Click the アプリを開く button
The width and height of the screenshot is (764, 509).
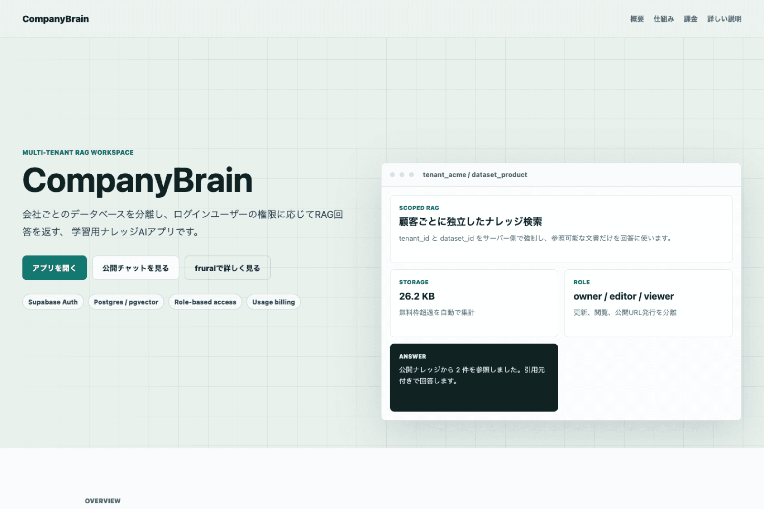[54, 268]
